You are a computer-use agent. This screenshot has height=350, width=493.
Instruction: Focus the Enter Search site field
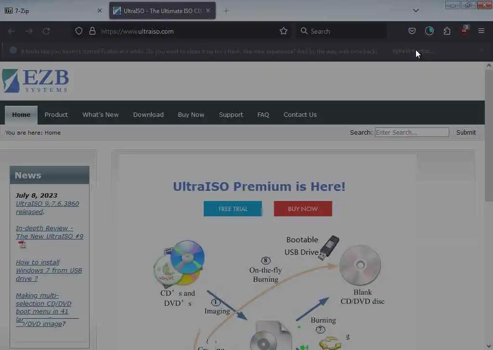coord(412,133)
